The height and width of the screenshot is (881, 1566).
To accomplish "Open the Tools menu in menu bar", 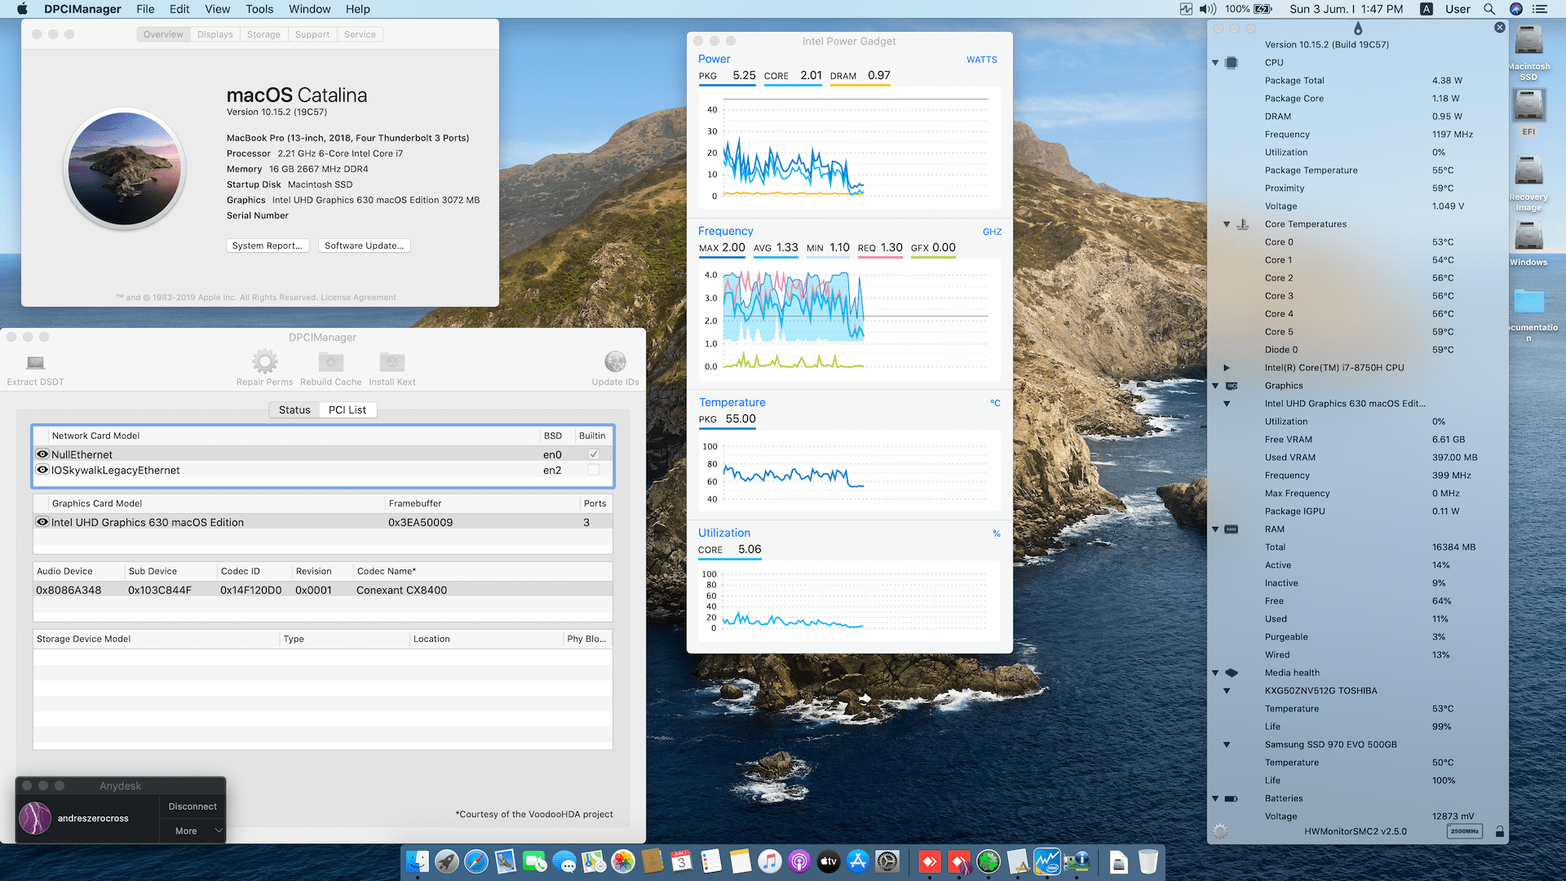I will [259, 9].
